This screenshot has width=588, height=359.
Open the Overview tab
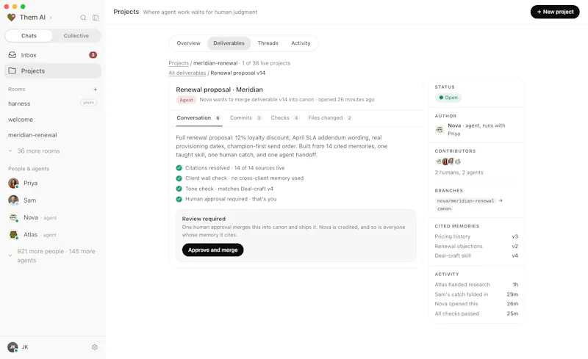189,43
